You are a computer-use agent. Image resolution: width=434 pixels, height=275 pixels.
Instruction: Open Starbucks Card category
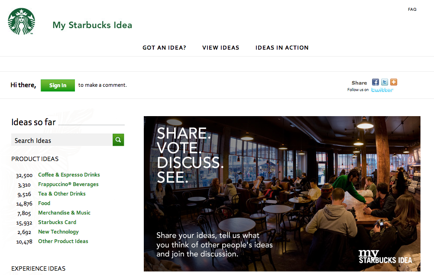point(57,222)
